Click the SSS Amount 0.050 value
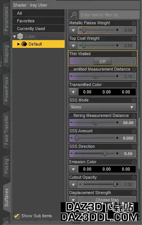Screen dimensions: 142x225 128,138
